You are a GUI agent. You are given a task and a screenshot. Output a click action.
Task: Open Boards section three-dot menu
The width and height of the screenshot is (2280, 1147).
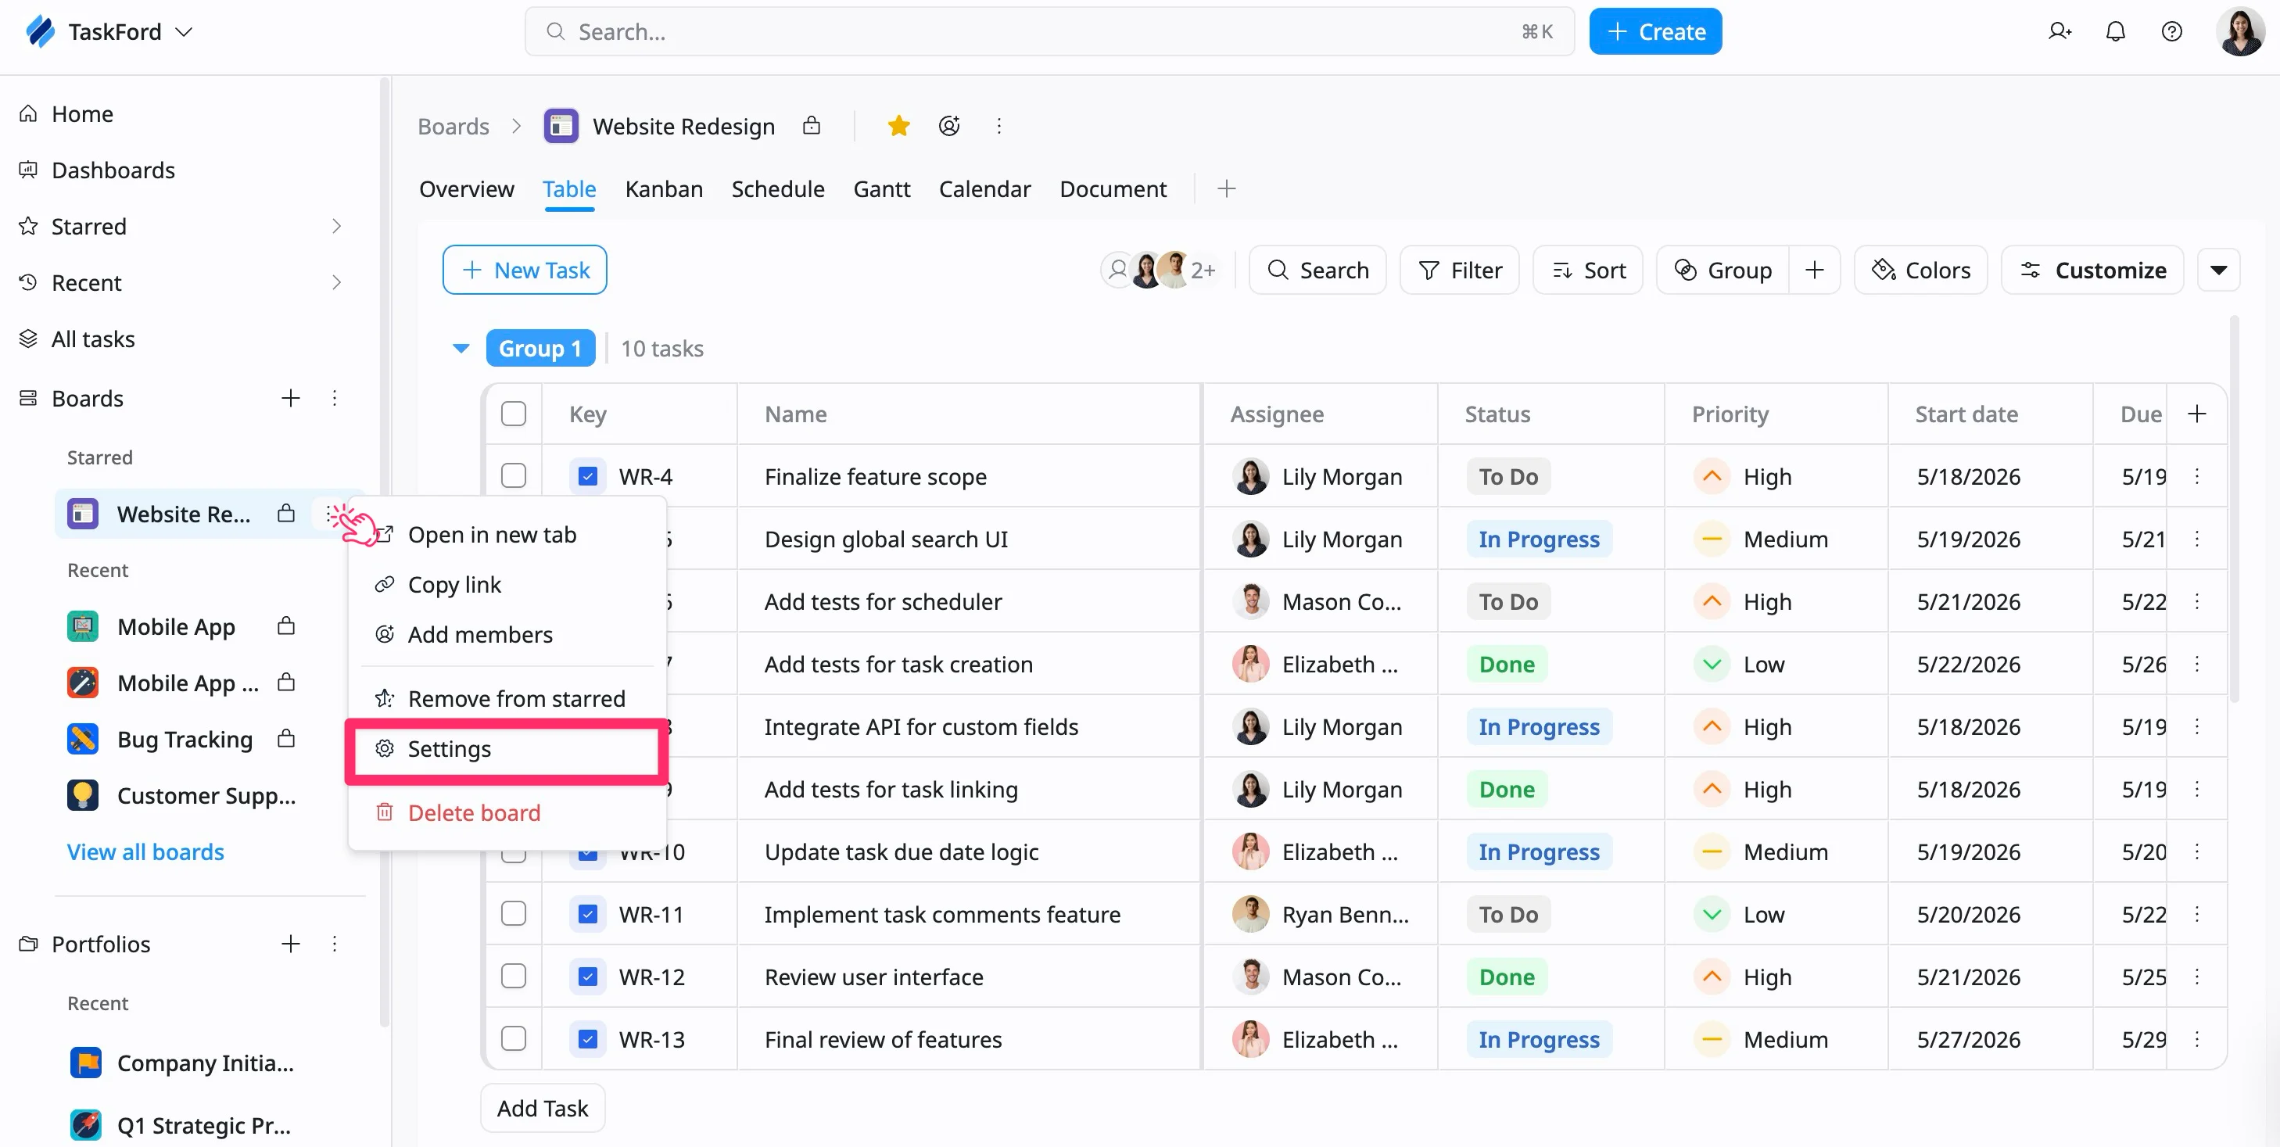tap(335, 397)
